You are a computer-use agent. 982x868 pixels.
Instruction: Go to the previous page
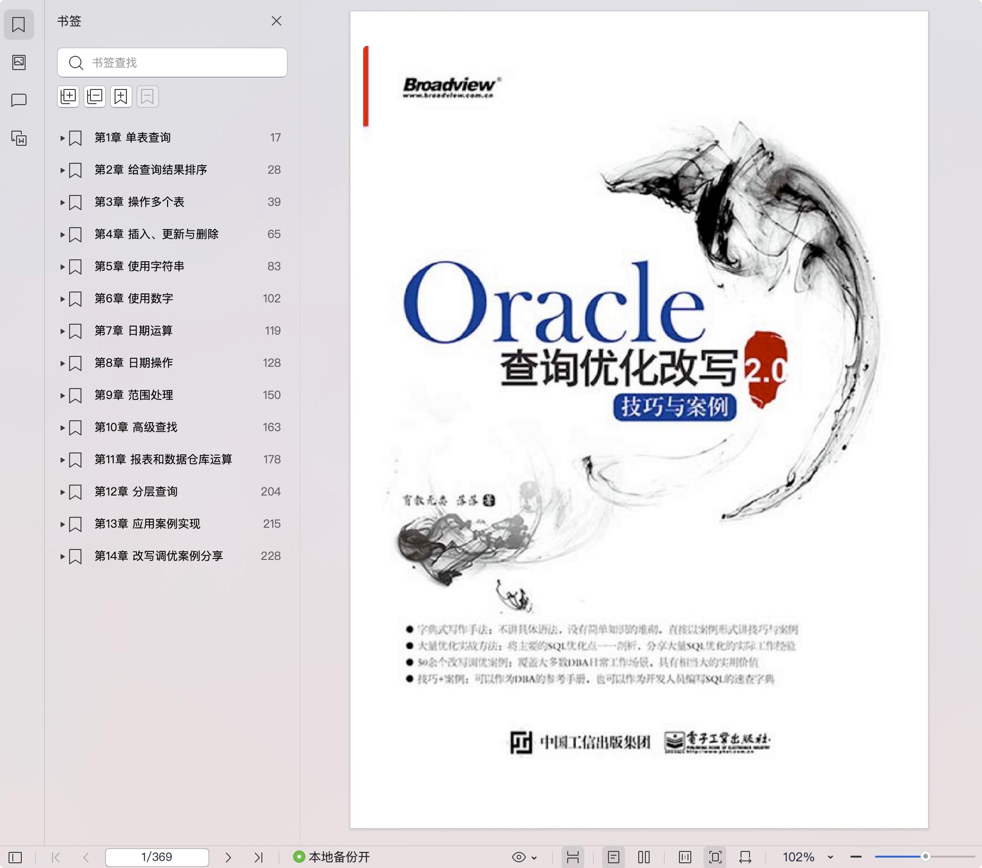(86, 857)
